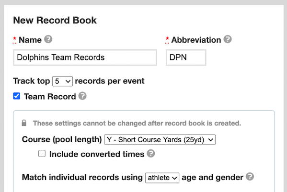Click the lock icon beside settings notice
The height and width of the screenshot is (192, 287).
click(24, 123)
